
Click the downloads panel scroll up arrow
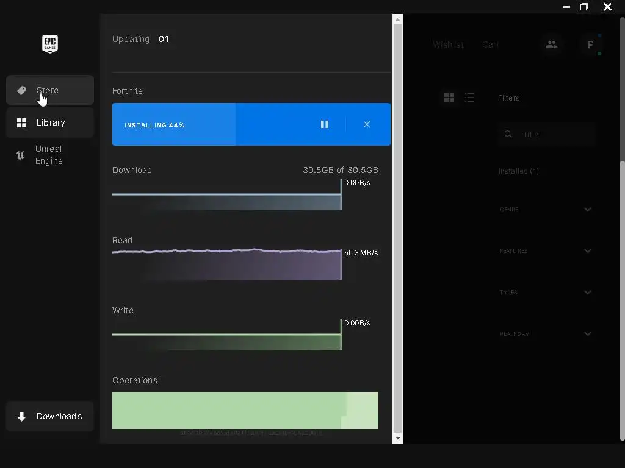(397, 19)
